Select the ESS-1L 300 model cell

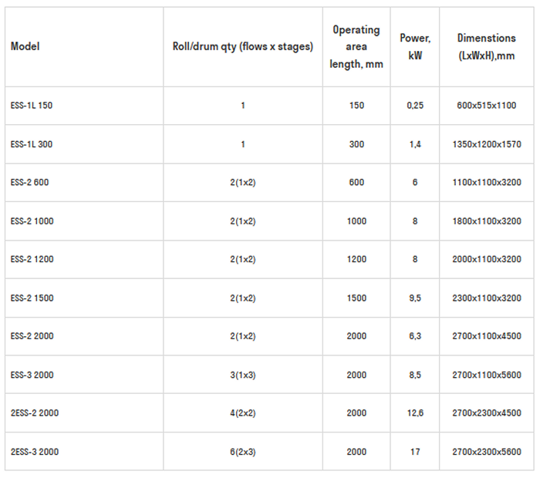coord(32,143)
